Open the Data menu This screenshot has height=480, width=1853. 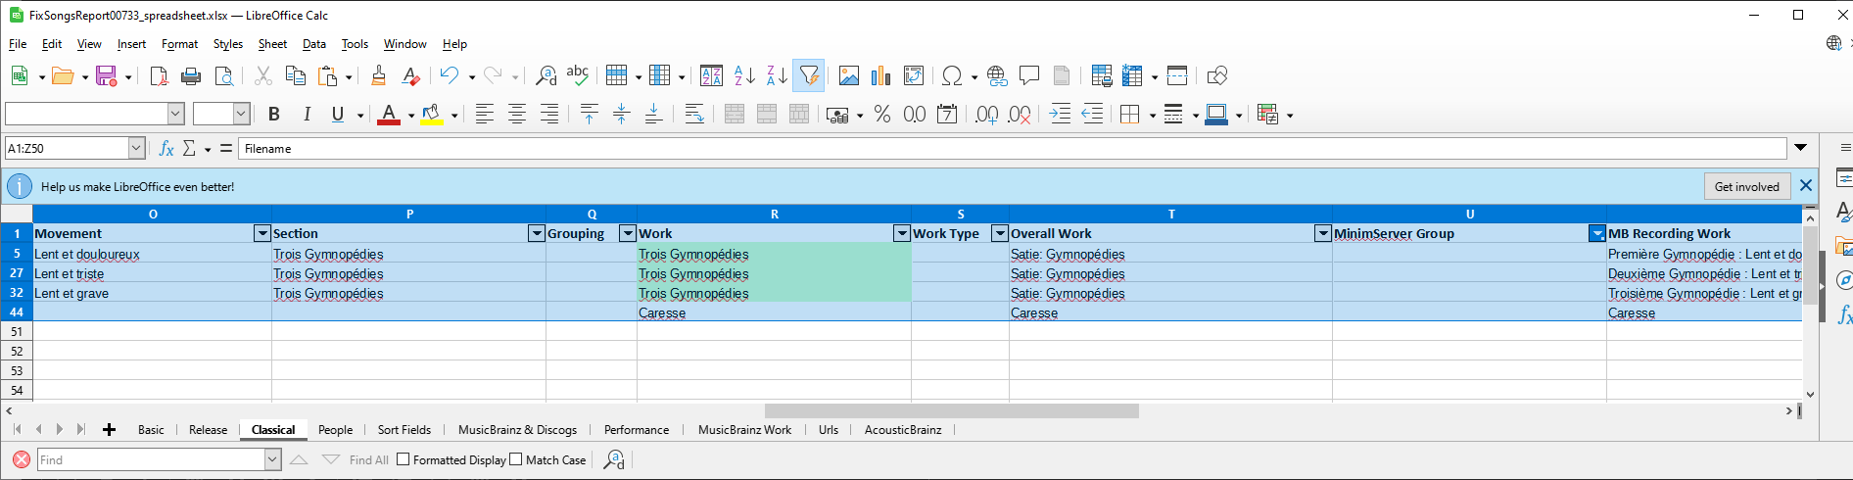[x=314, y=44]
